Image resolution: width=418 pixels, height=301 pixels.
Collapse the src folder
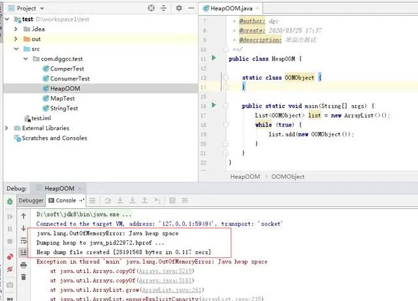click(x=16, y=49)
